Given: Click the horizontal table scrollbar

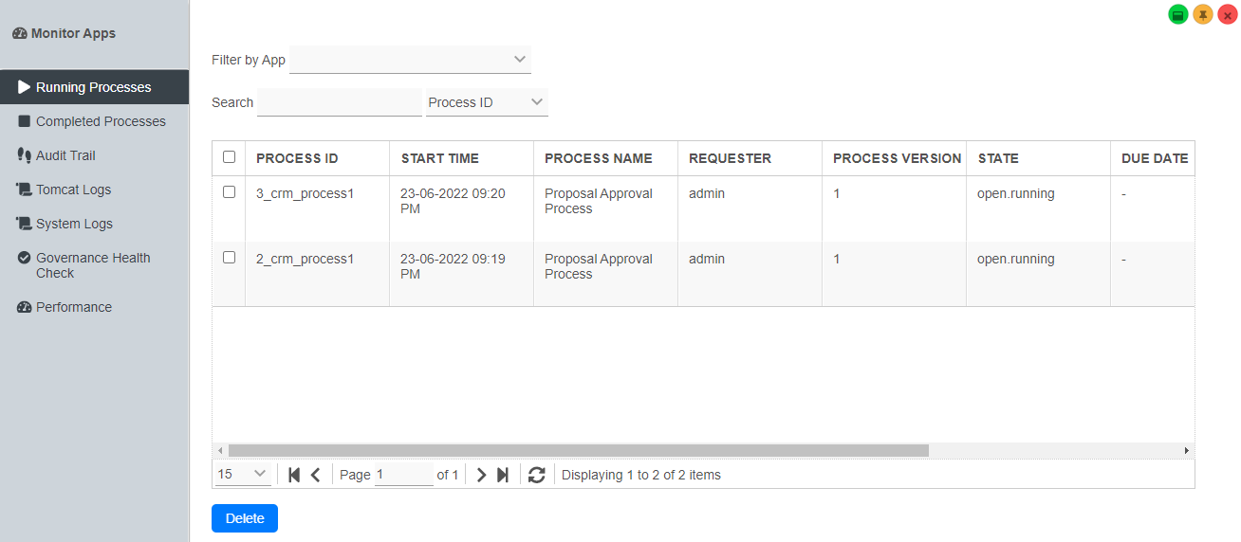Looking at the screenshot, I should [x=579, y=451].
